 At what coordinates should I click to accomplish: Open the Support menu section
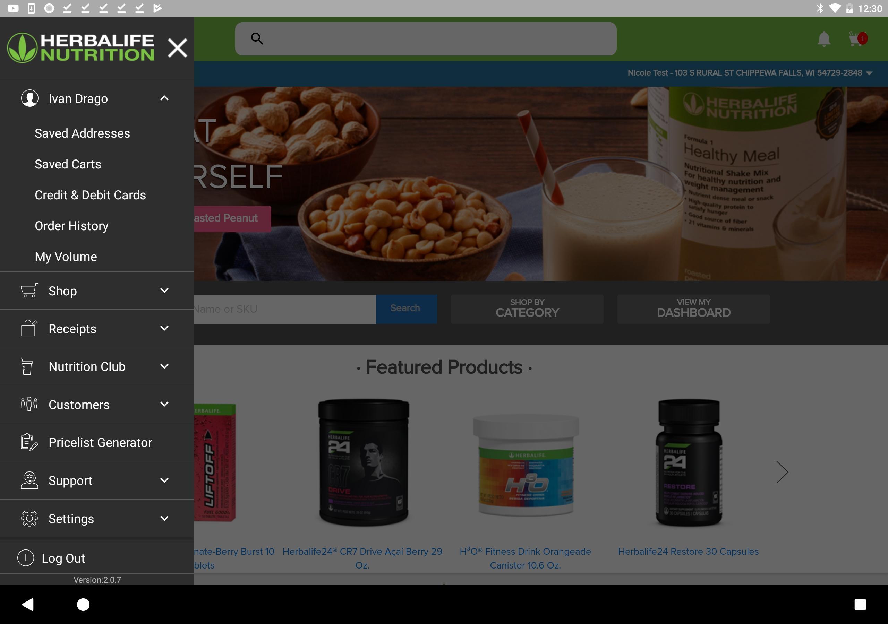click(97, 480)
